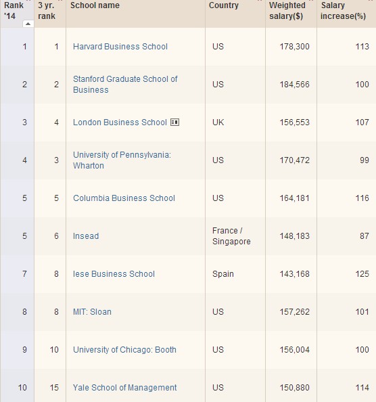Open Harvard Business School link
Screen dimensions: 376x402
click(x=120, y=47)
